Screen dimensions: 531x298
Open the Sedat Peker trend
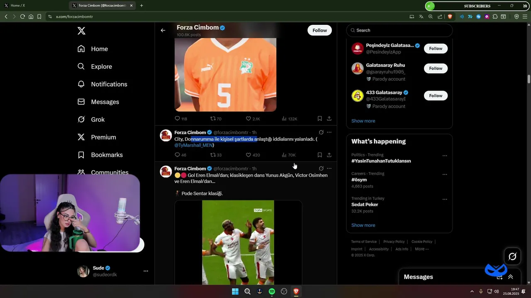pyautogui.click(x=365, y=204)
